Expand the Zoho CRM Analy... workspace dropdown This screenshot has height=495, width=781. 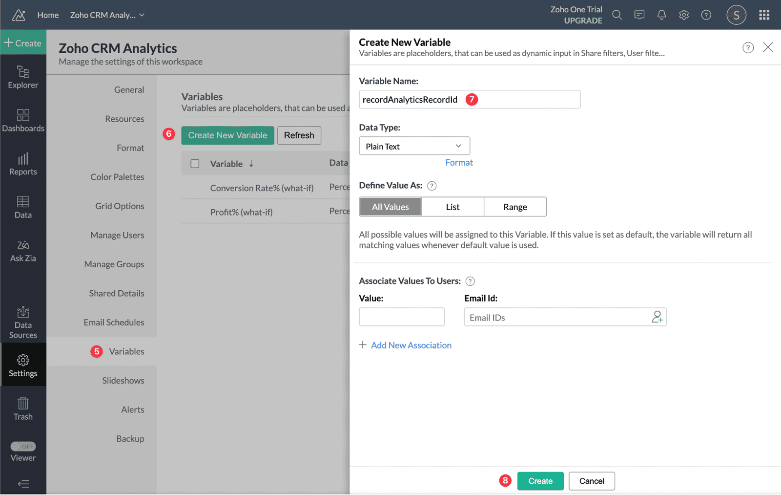click(107, 15)
